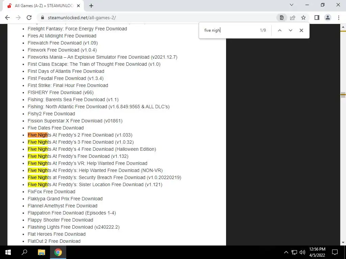Screen dimensions: 346x259
Task: Bookmark this page with the star icon
Action: (x=303, y=18)
